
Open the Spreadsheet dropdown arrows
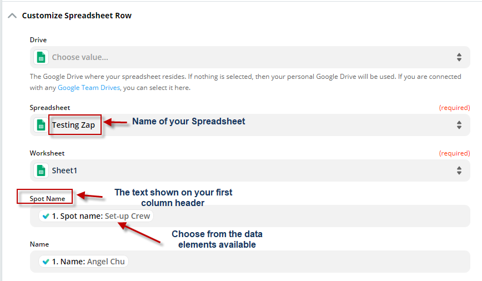click(x=459, y=125)
